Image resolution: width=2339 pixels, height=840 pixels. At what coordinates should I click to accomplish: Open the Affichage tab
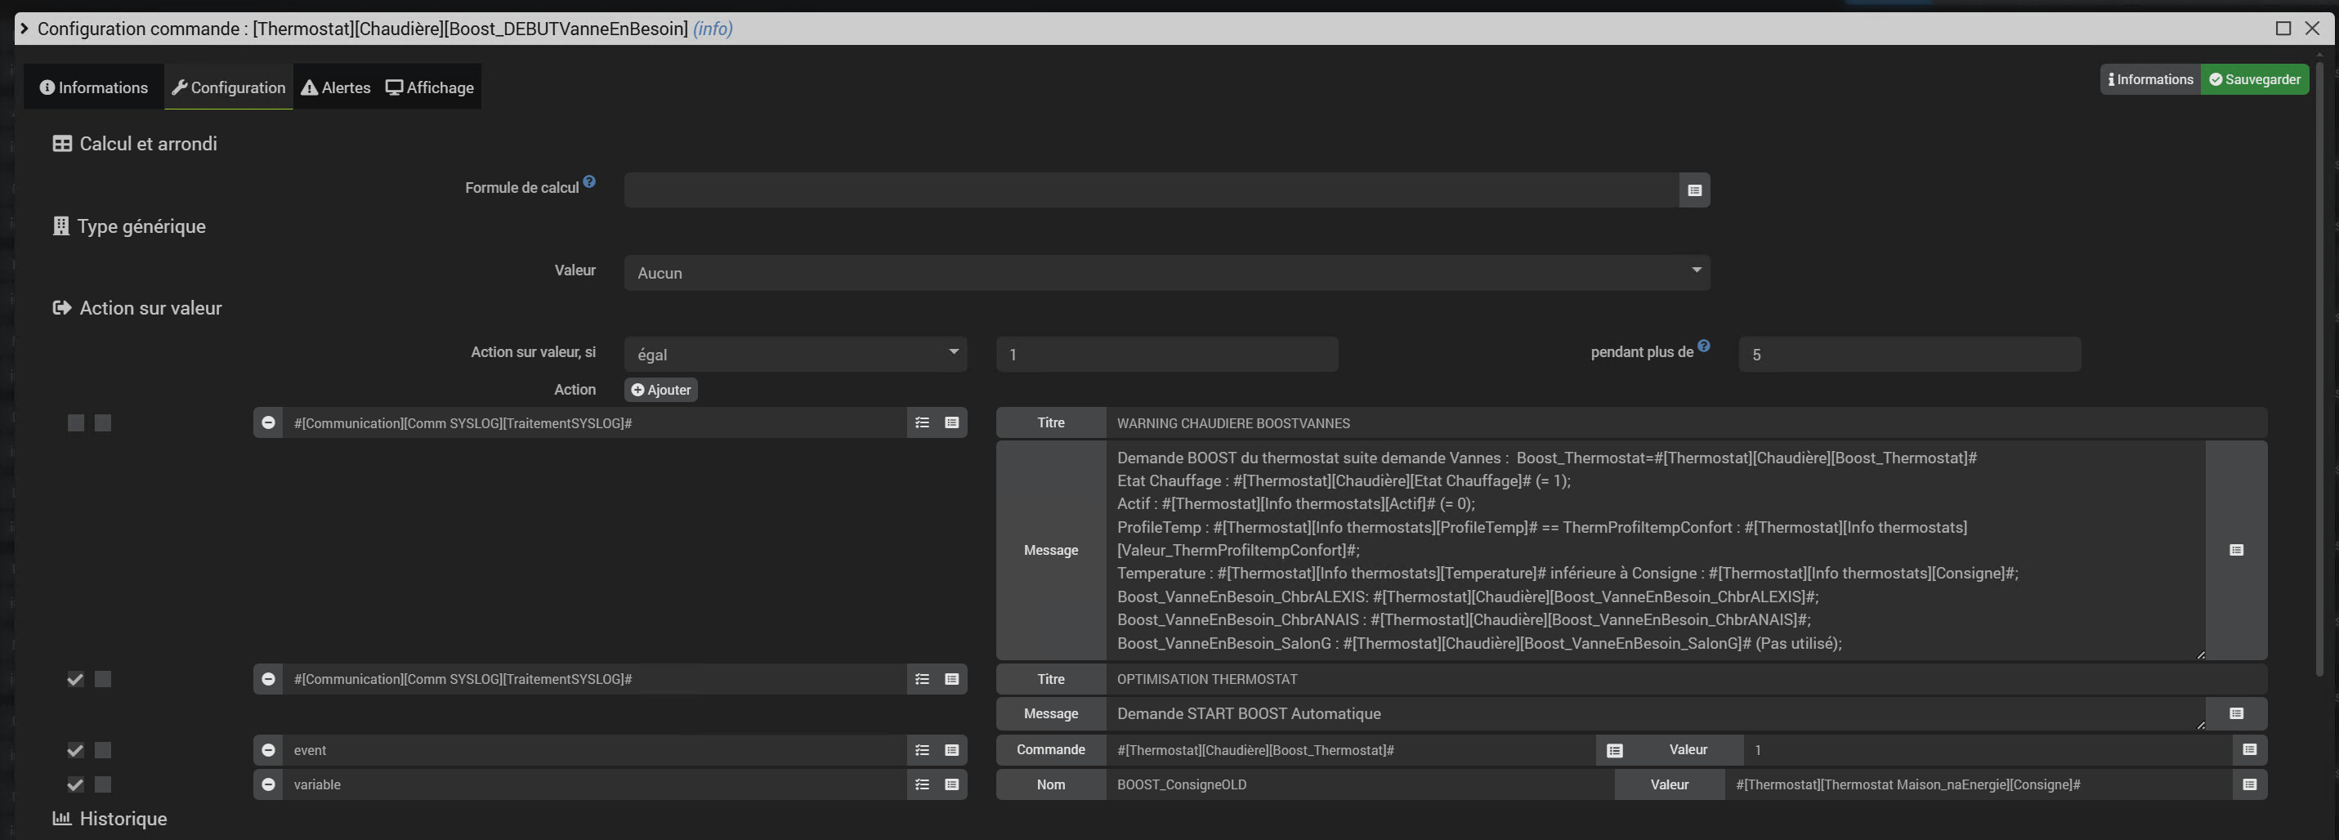tap(430, 87)
